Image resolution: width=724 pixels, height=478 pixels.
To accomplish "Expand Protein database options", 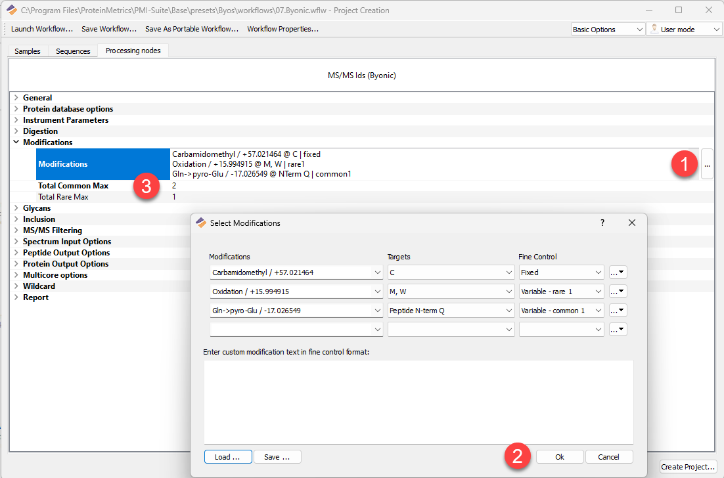I will tap(16, 108).
